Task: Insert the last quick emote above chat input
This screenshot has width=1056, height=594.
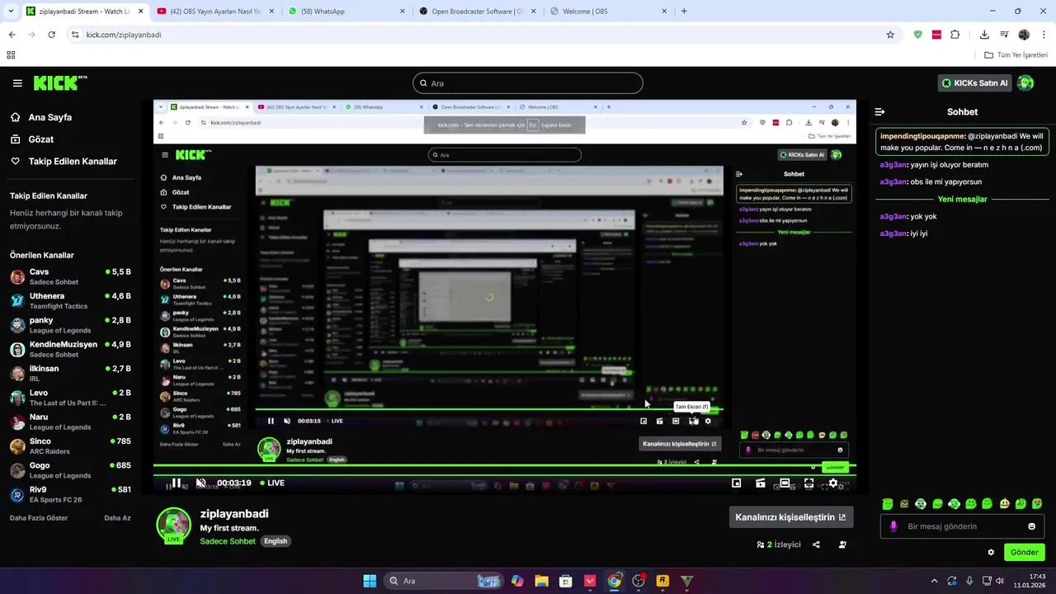Action: click(x=1037, y=504)
